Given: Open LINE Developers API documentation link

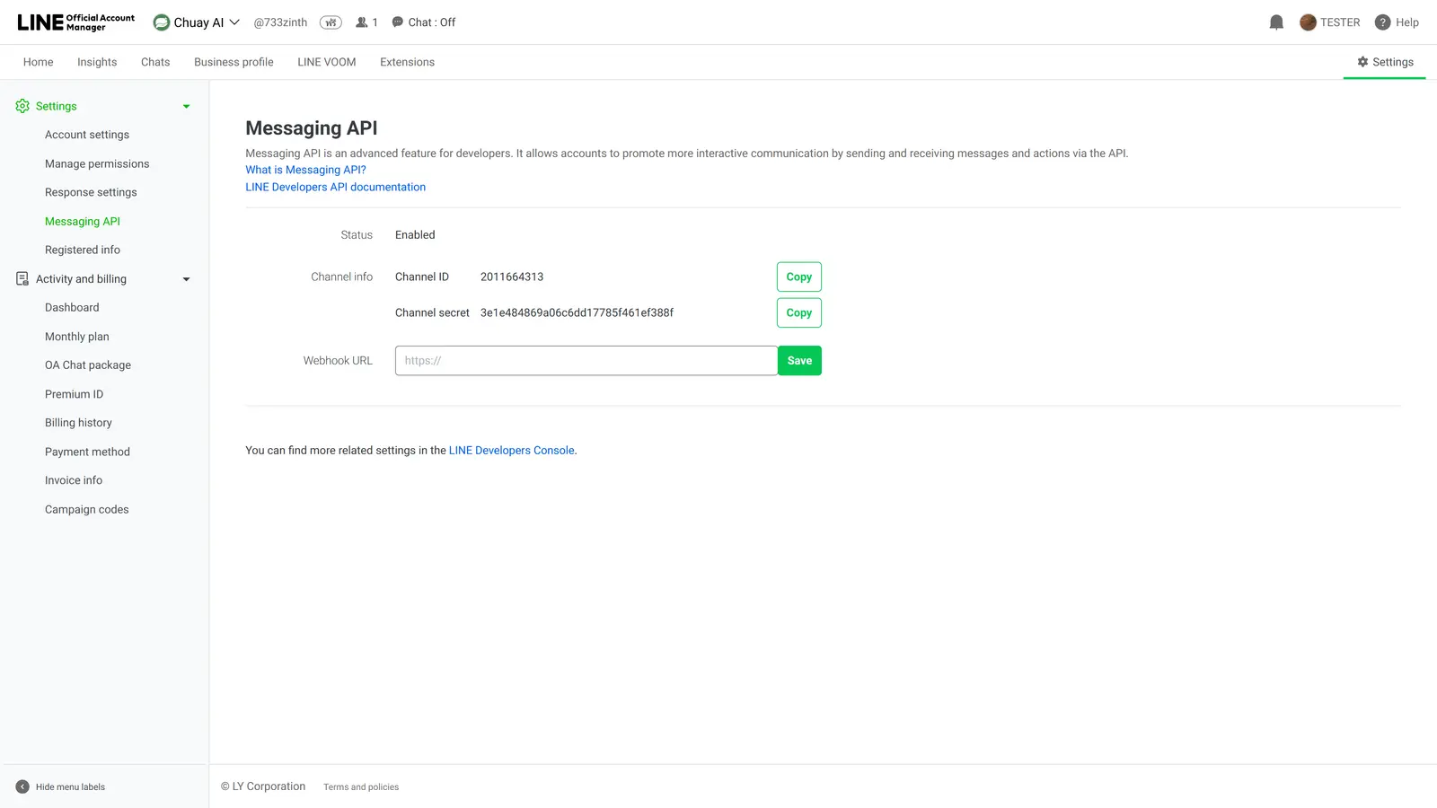Looking at the screenshot, I should (x=336, y=187).
